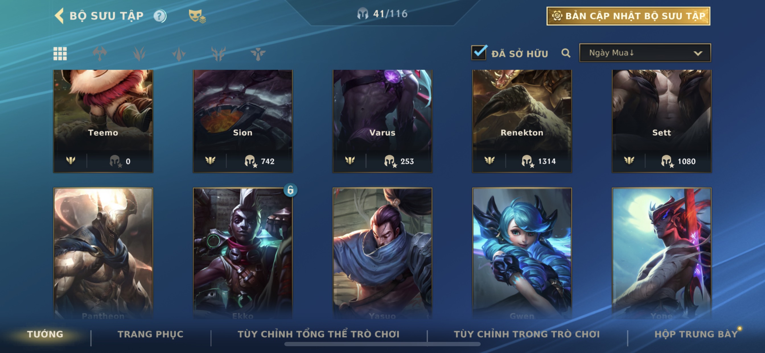The height and width of the screenshot is (353, 765).
Task: Open the mask and coins shop icon
Action: (197, 16)
